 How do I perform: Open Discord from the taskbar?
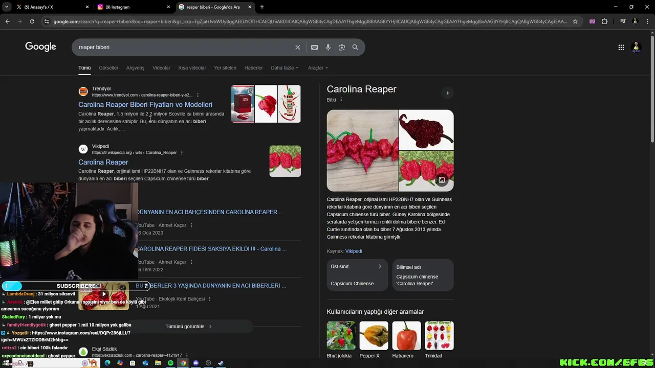[x=195, y=363]
